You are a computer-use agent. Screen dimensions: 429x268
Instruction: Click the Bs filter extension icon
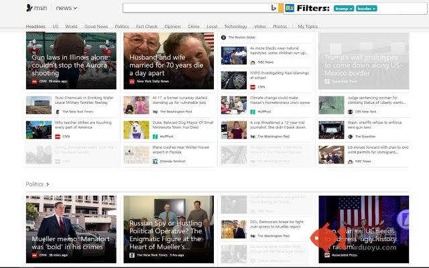(x=290, y=8)
